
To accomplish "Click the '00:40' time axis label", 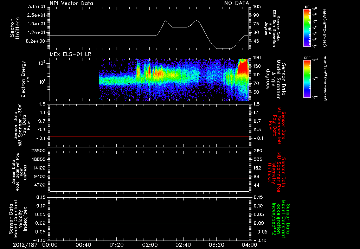I will tap(83, 245).
